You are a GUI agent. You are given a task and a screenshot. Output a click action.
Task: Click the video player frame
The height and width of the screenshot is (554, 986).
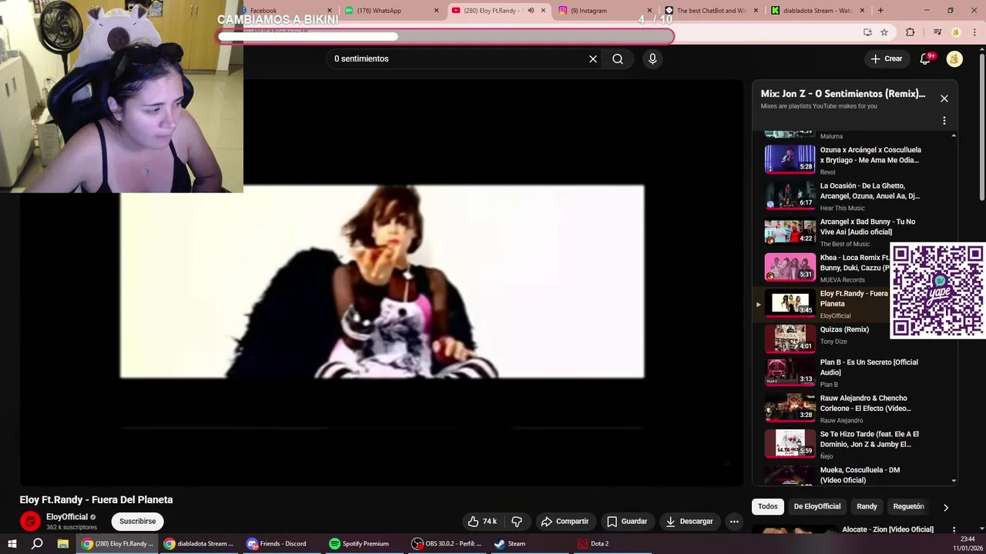click(x=382, y=282)
